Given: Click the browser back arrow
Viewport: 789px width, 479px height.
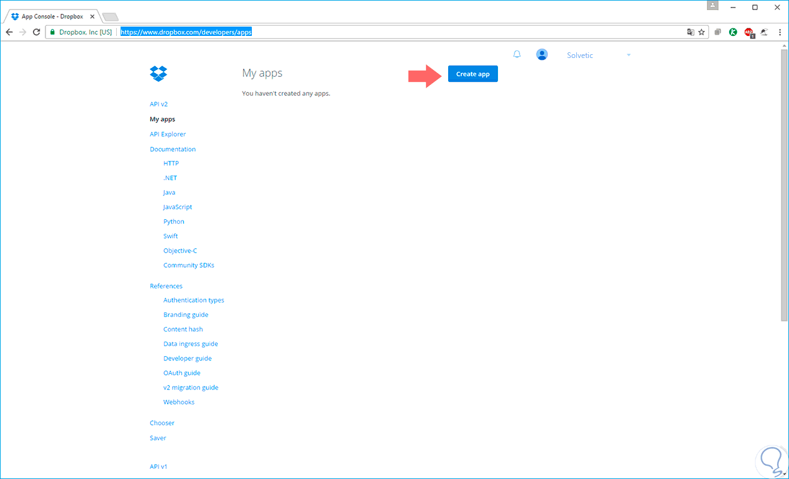Looking at the screenshot, I should (9, 32).
